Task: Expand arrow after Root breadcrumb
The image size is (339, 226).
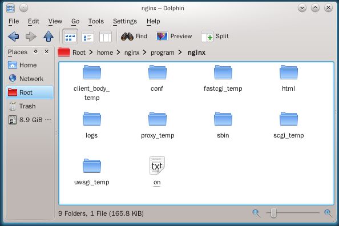Action: point(91,53)
